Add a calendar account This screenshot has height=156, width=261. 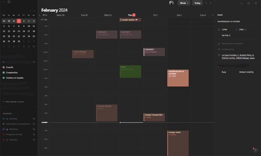point(13,102)
